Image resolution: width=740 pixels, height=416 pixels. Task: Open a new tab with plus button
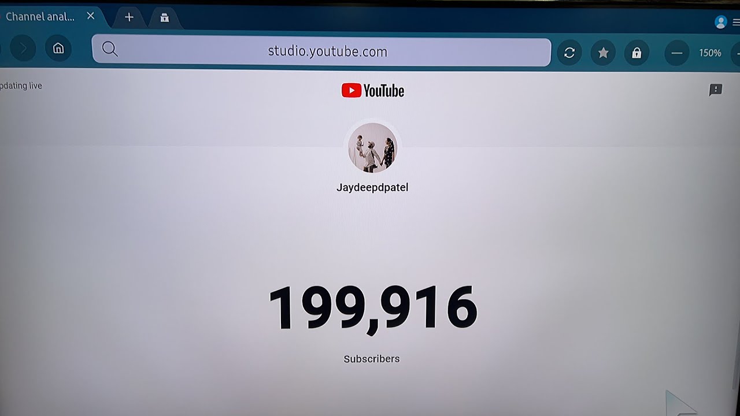tap(129, 17)
